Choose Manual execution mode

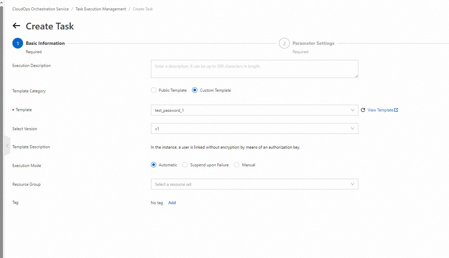(237, 165)
